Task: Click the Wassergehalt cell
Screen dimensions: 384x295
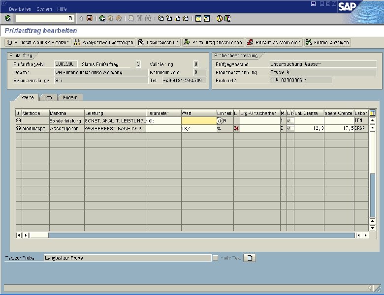Action: pos(66,128)
